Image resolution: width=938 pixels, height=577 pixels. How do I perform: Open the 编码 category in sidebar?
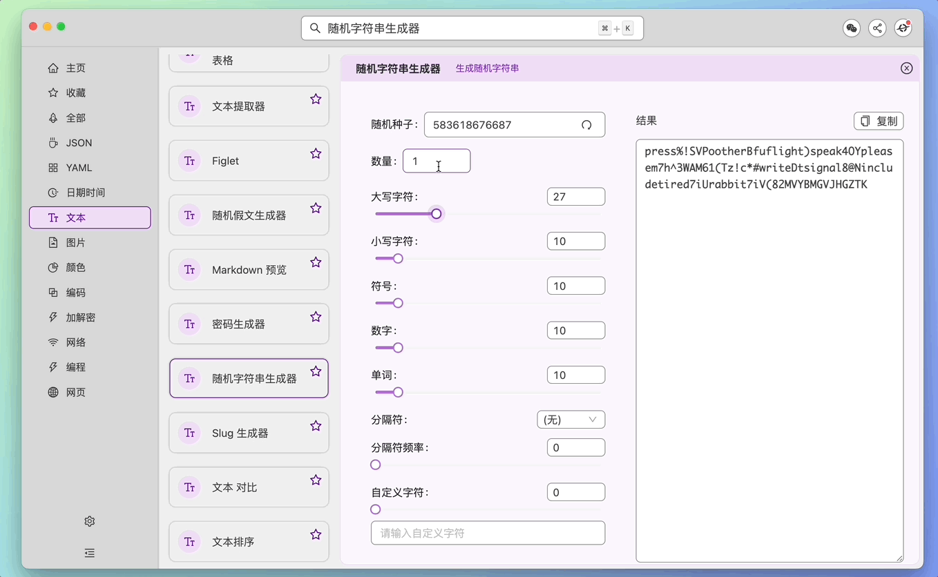(75, 293)
